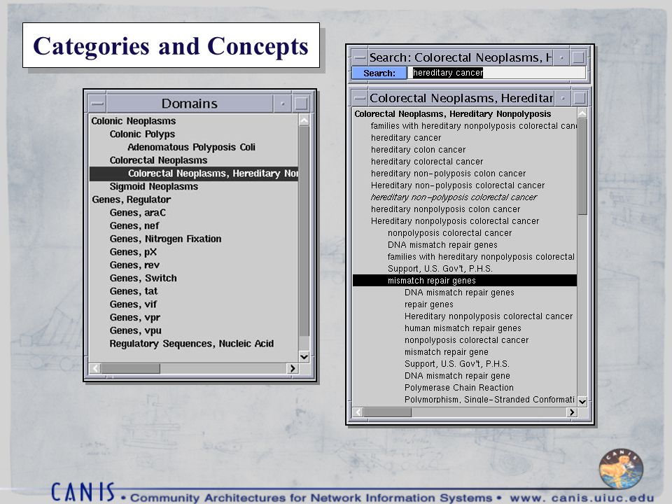Click the www.canis.uiuc.edu link in footer
This screenshot has width=672, height=504.
pyautogui.click(x=582, y=498)
